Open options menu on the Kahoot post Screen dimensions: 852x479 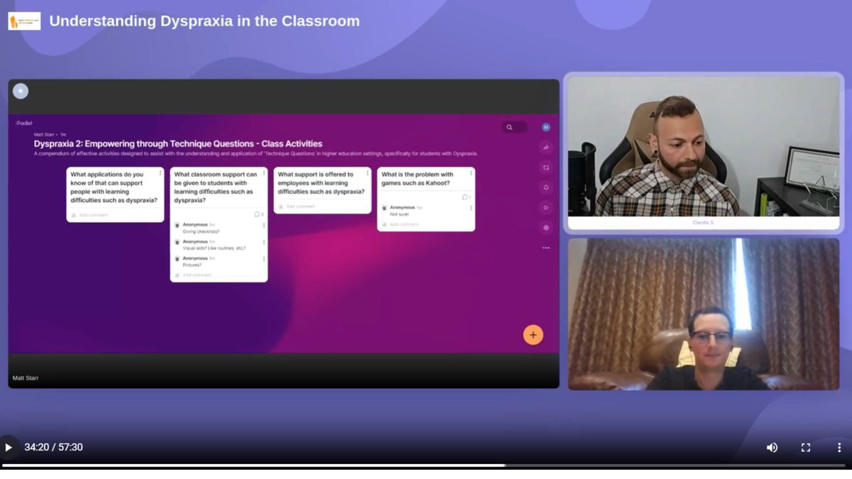click(471, 173)
